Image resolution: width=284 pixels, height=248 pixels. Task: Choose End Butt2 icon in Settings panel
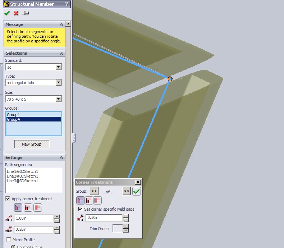point(37,207)
